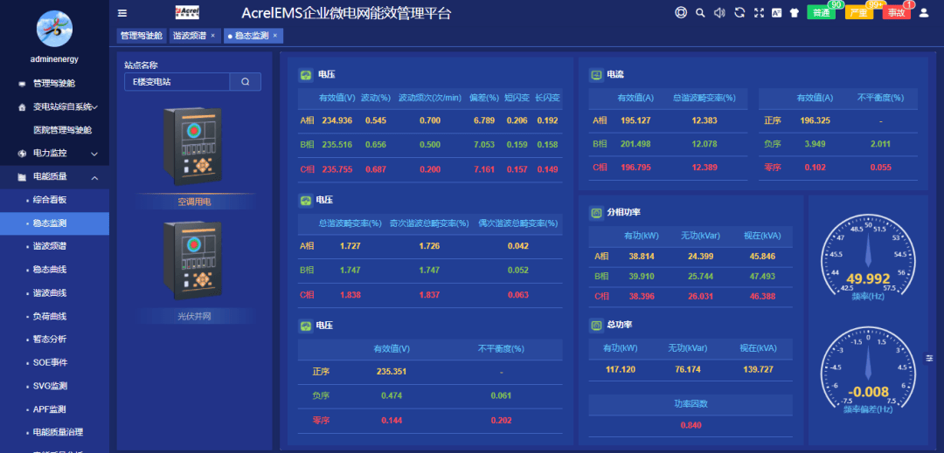Open 电能质量治理 sidebar item
Screen dimensions: 944x453
pos(54,433)
